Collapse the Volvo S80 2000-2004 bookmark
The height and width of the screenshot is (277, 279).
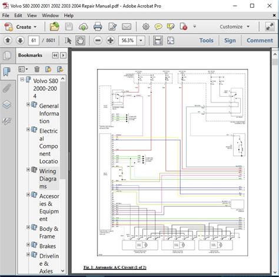(22, 80)
